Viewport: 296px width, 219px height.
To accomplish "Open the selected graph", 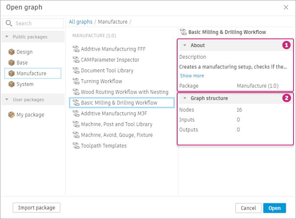I will (x=274, y=208).
